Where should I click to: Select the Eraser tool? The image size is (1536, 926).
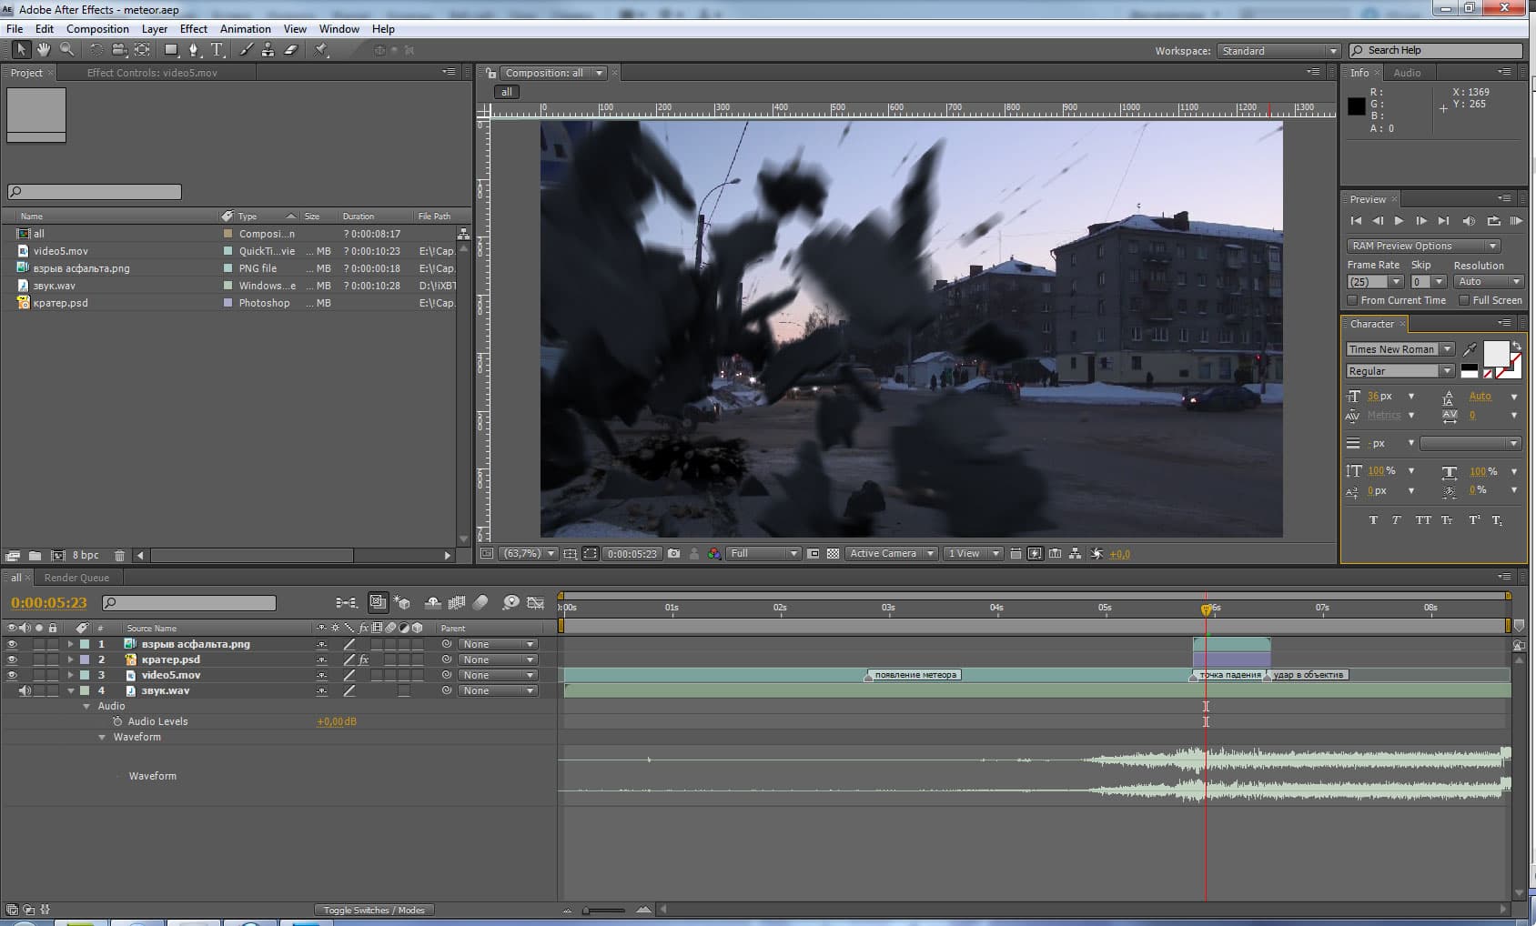[x=291, y=50]
